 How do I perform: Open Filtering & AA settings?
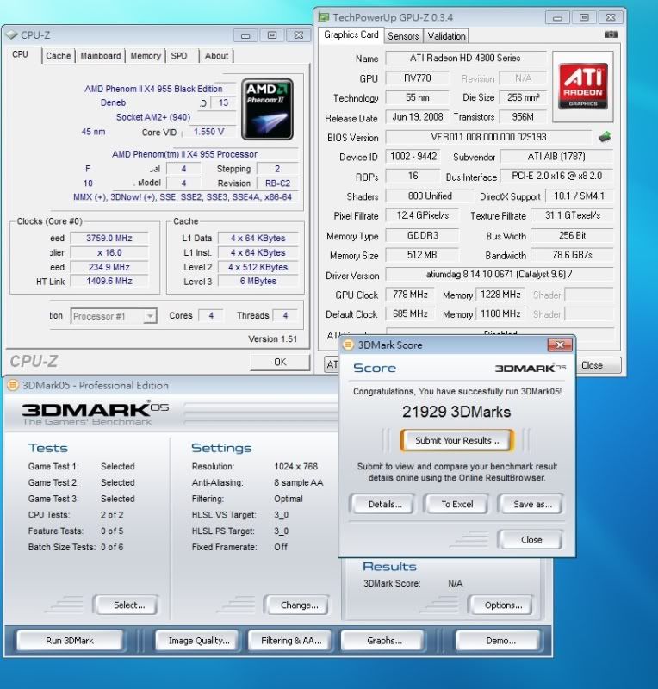point(291,641)
